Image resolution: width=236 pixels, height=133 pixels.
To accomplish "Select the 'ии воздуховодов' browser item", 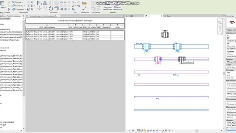I will (7, 122).
